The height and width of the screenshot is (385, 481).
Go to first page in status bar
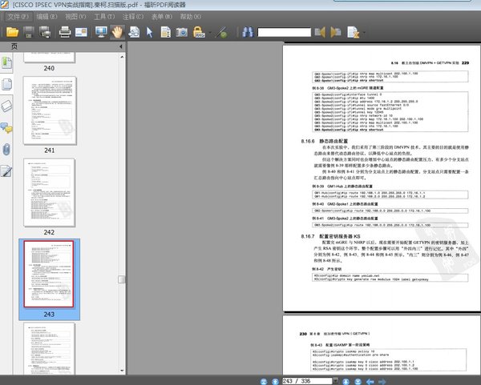pyautogui.click(x=264, y=381)
